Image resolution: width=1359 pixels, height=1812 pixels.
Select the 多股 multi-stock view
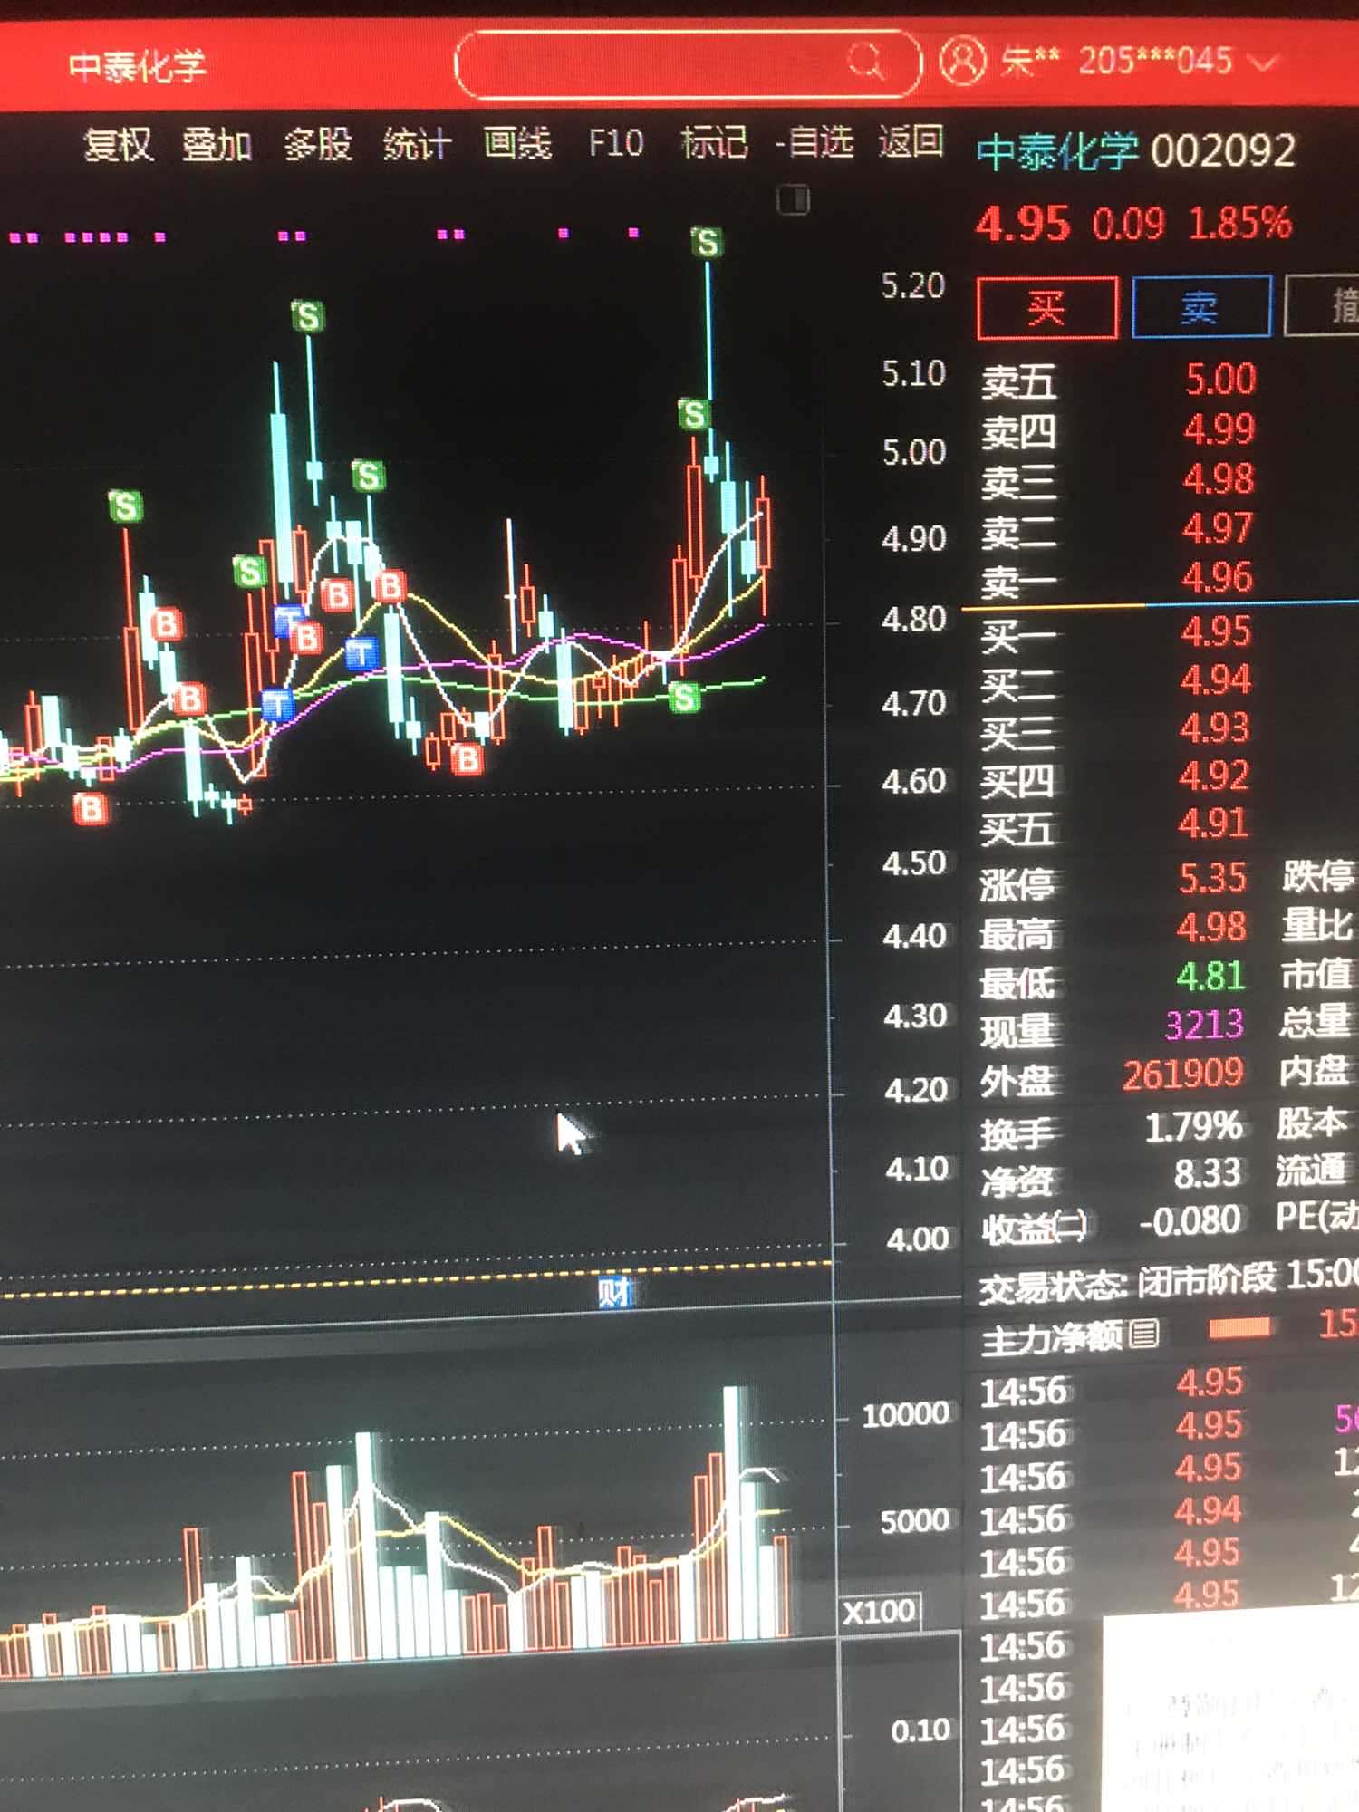(x=317, y=144)
